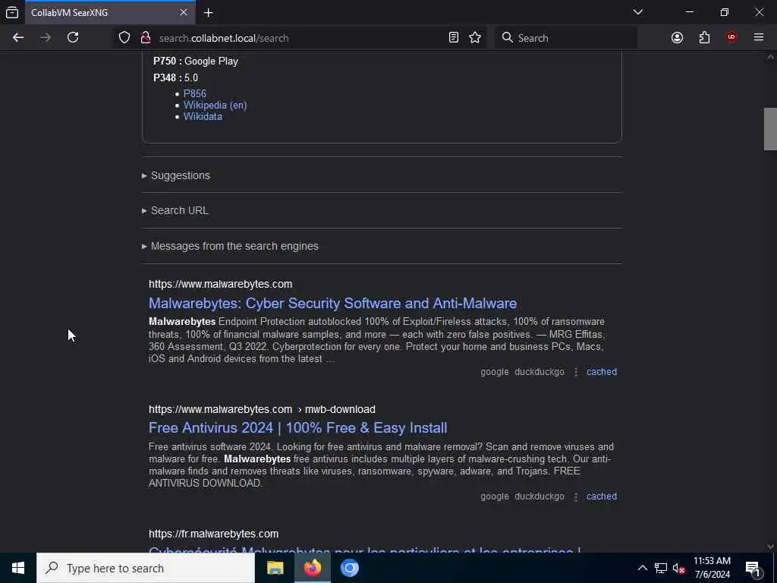Open the Cybersécurité Malwarebytes result title link
777x583 pixels.
point(364,550)
